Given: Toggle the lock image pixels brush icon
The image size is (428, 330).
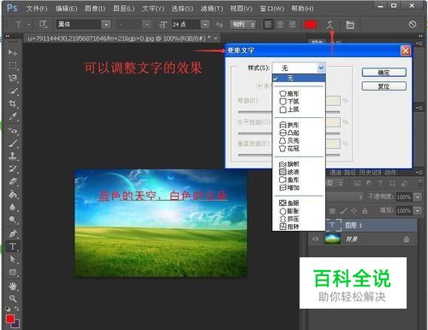Looking at the screenshot, I should 343,210.
